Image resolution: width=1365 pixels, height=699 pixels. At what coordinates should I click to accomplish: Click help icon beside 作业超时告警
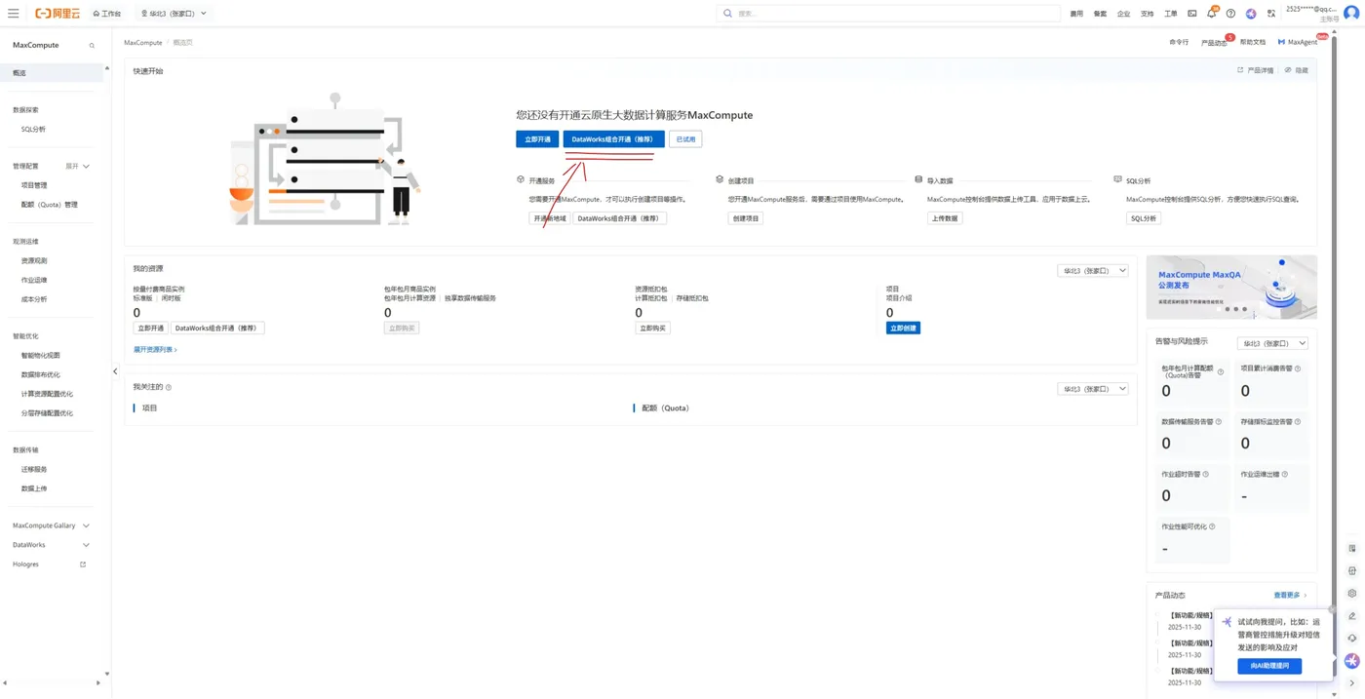[1206, 475]
